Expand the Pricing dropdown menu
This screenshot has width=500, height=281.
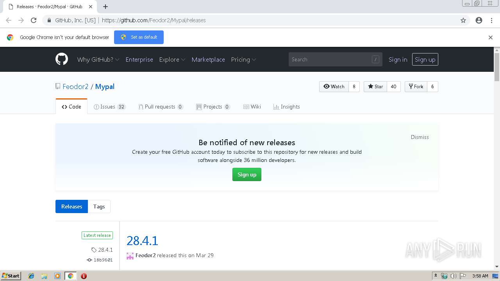point(243,59)
